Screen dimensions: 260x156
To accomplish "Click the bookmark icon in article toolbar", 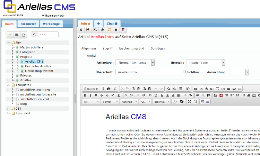I will click(116, 30).
